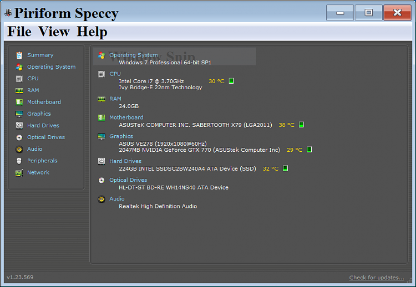The image size is (416, 287).
Task: Click the Hard Drives heading link in summary
Action: tap(125, 161)
